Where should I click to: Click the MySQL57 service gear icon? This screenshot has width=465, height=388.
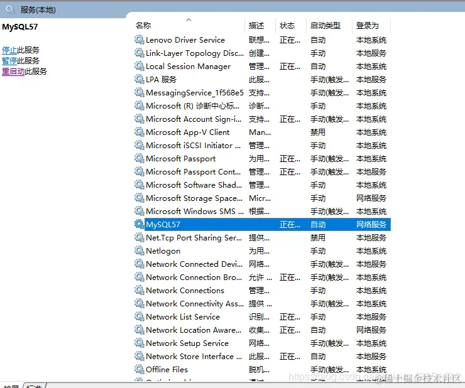[139, 224]
